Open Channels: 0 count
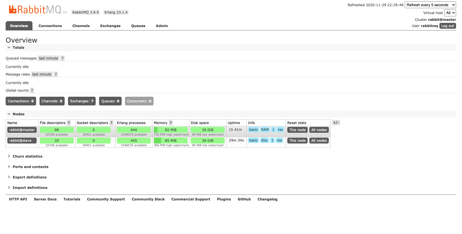Screen dimensions: 462x234 tap(52, 101)
